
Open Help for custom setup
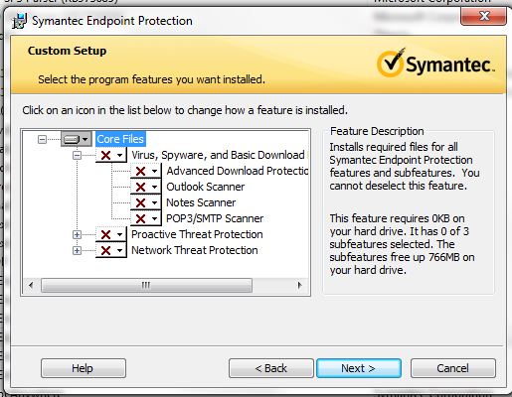pyautogui.click(x=84, y=368)
